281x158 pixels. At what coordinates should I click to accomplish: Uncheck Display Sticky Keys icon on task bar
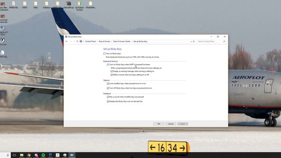click(x=108, y=101)
